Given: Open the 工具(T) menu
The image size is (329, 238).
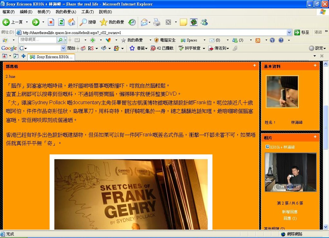Looking at the screenshot, I should (88, 12).
